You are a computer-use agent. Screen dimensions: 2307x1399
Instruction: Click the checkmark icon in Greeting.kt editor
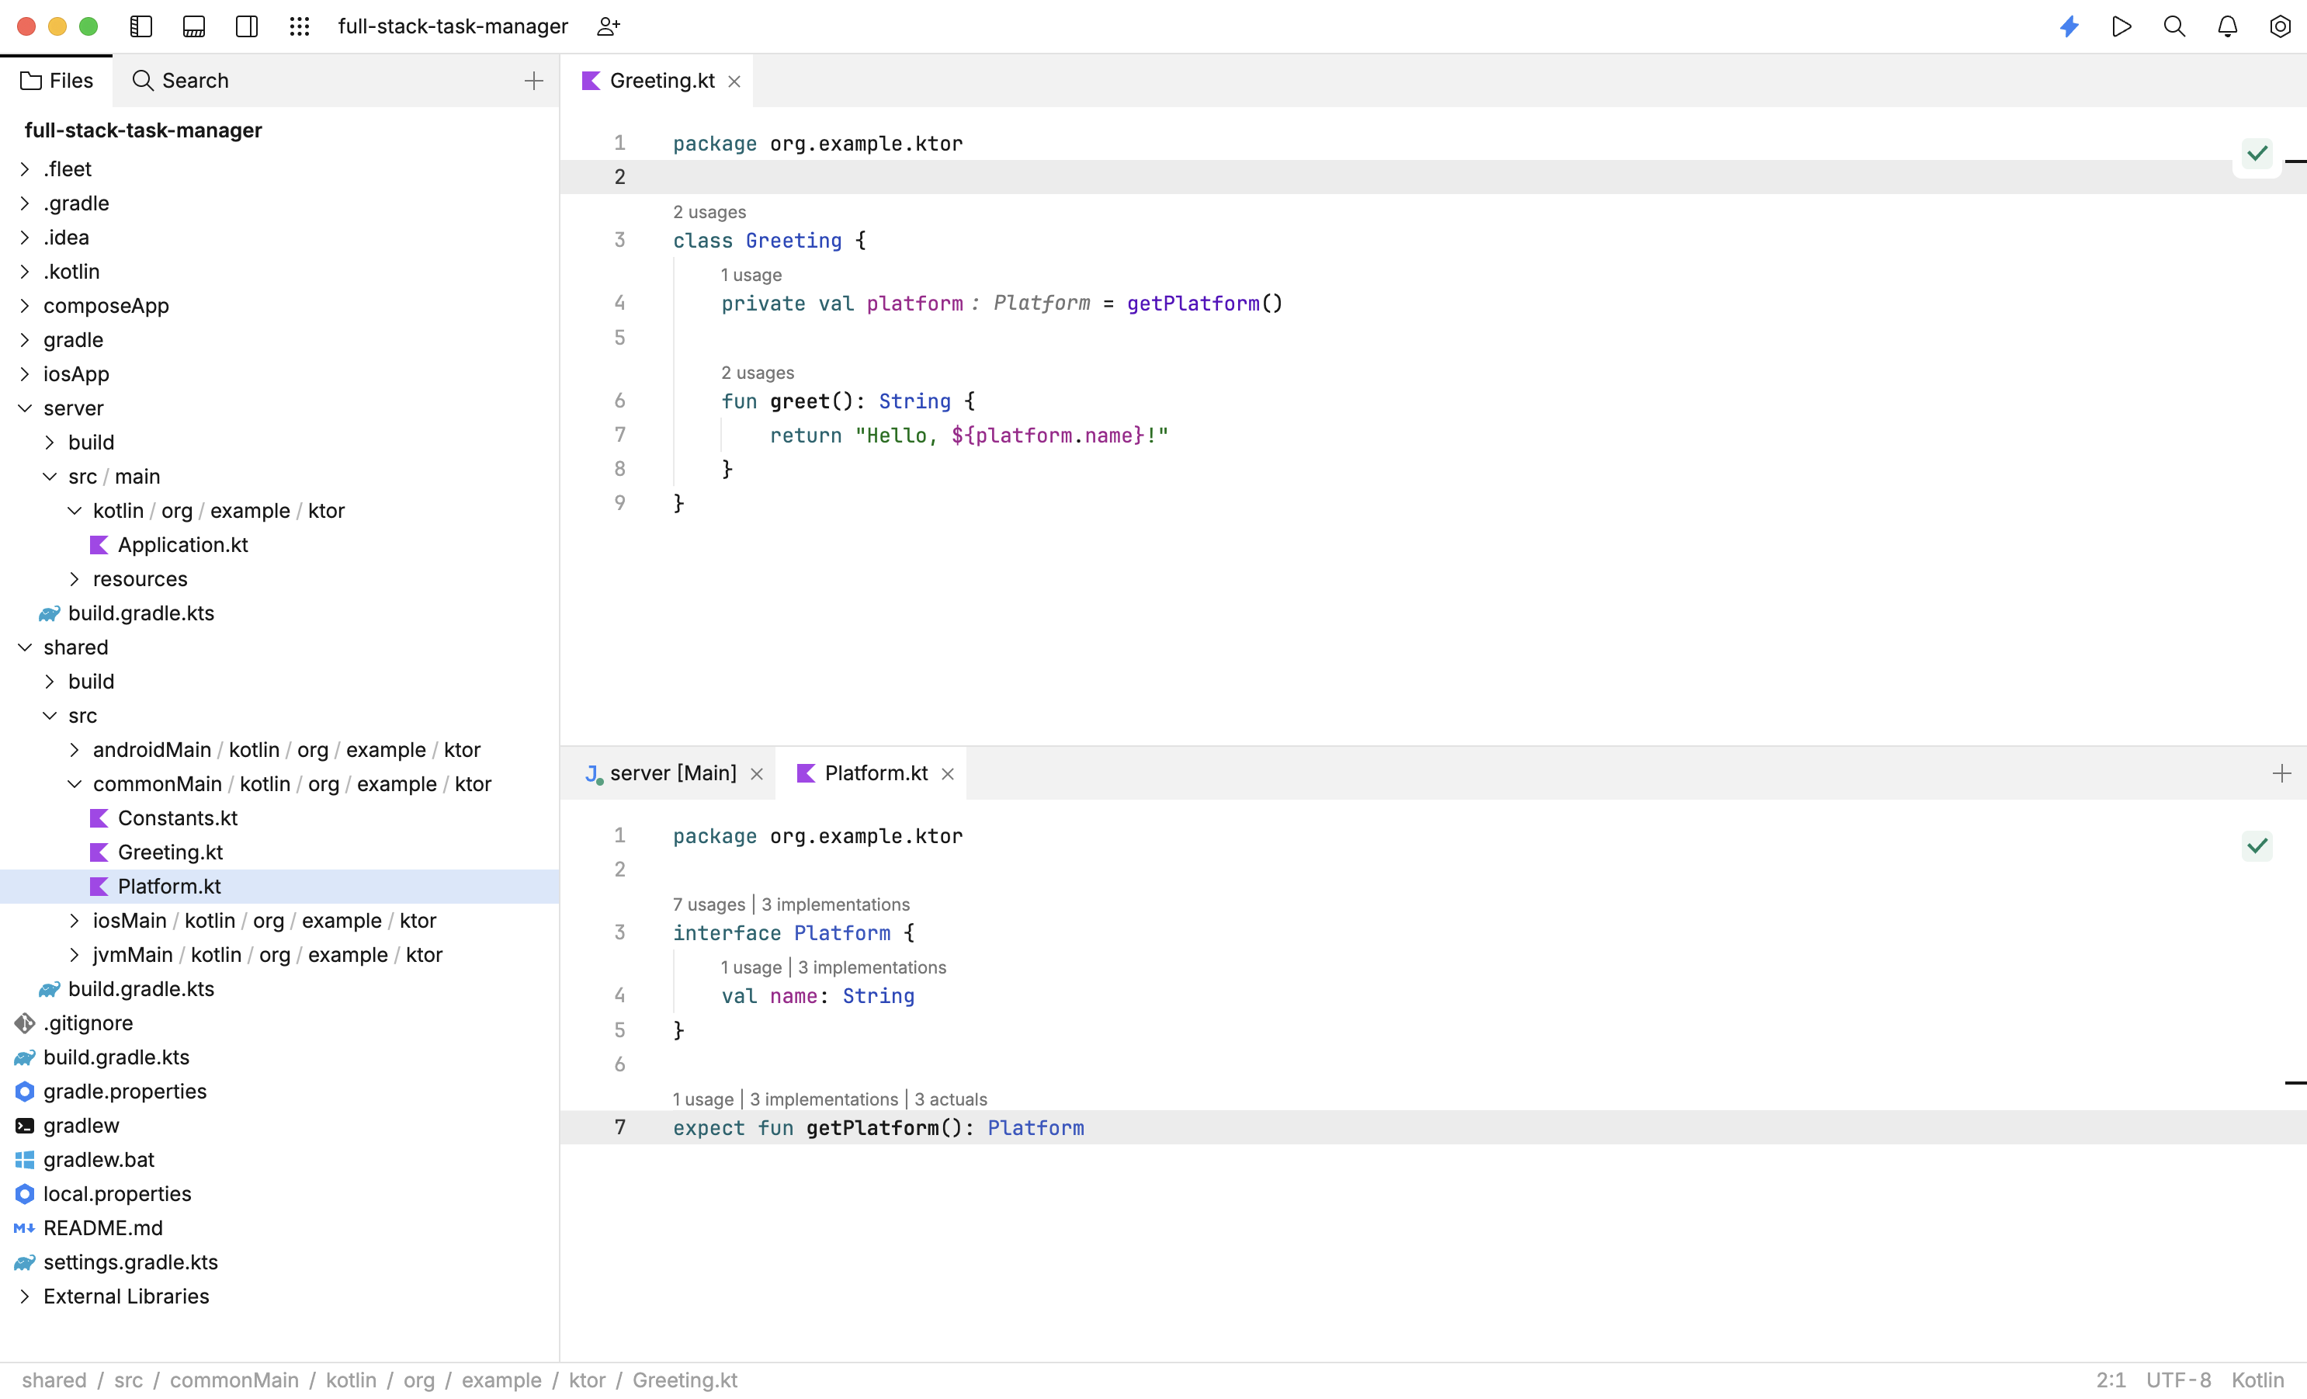[2257, 153]
